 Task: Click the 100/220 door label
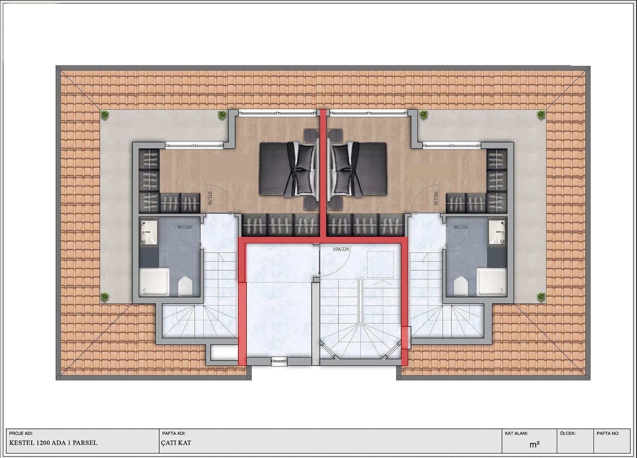click(341, 249)
